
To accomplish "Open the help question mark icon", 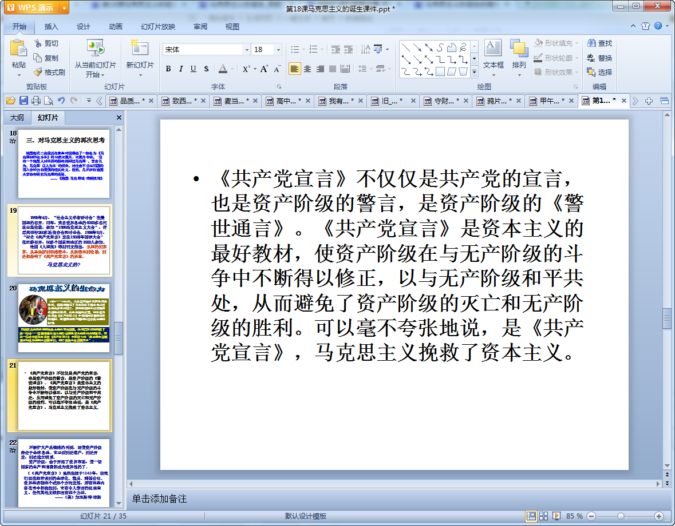I will [658, 26].
